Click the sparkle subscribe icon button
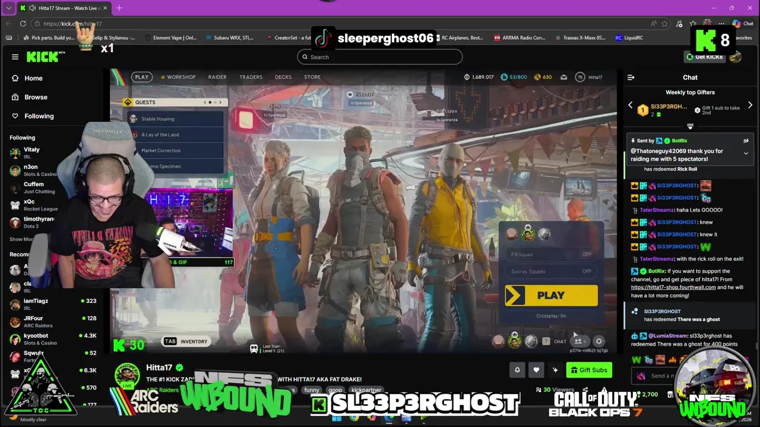Viewport: 760px width, 427px height. (x=555, y=370)
